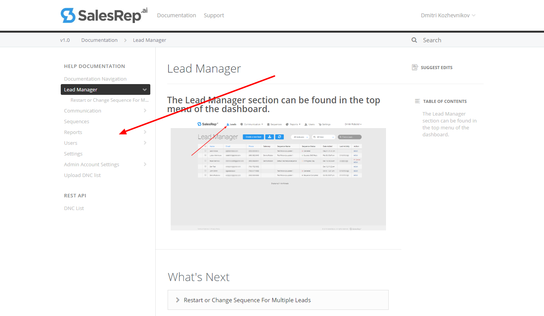Open Documentation Navigation sidebar item
The width and height of the screenshot is (544, 316).
point(95,79)
